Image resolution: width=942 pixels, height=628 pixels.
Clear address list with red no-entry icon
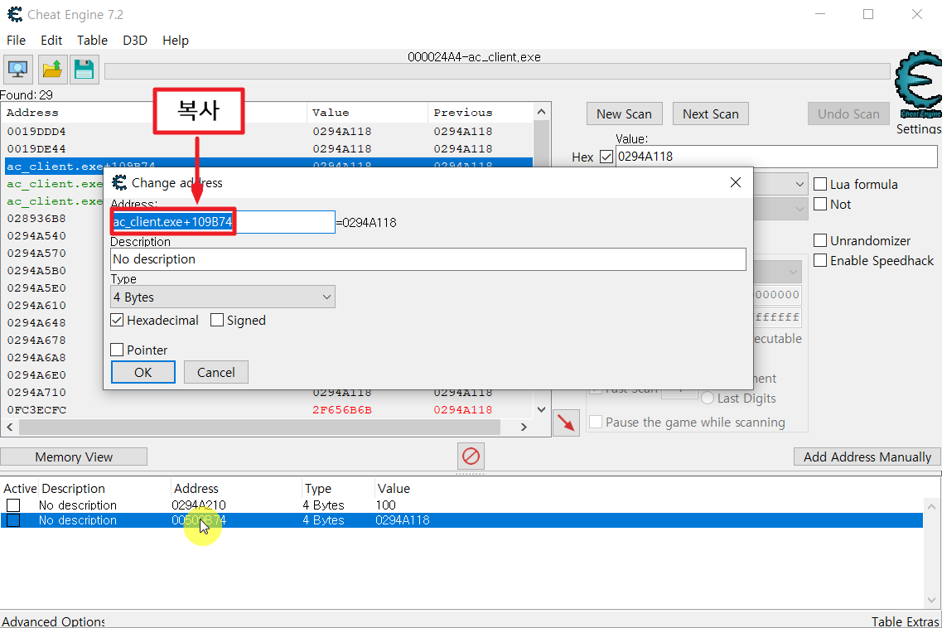[x=471, y=457]
